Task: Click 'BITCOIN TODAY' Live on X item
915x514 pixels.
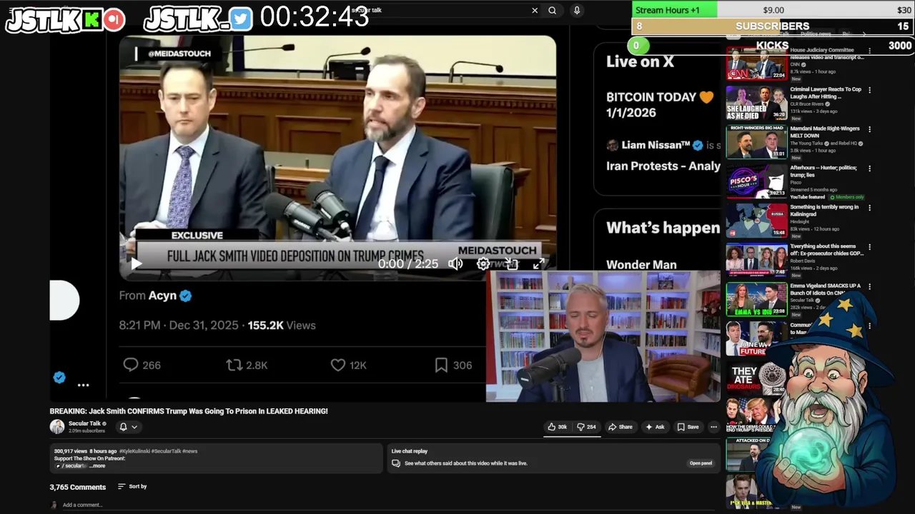Action: click(x=660, y=104)
